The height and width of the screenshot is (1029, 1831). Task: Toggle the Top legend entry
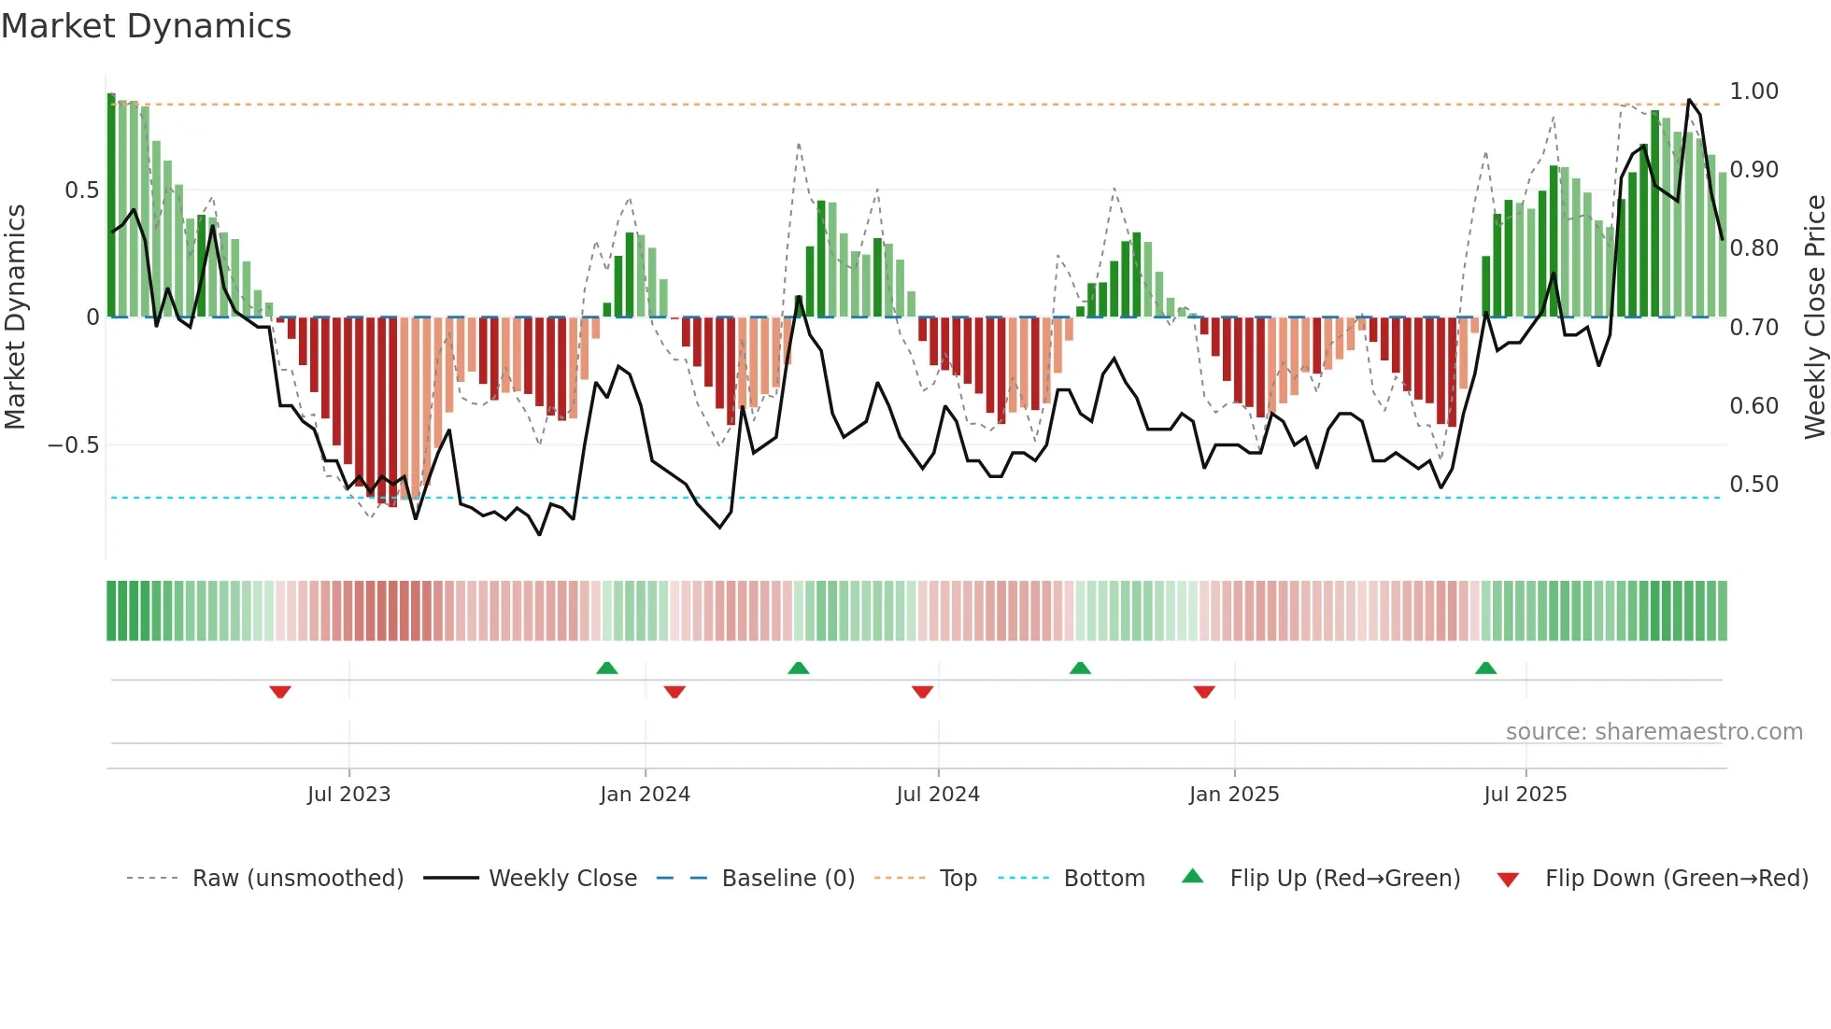click(x=925, y=878)
